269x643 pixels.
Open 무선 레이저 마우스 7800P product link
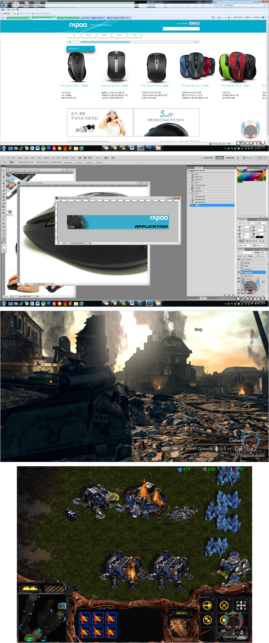click(74, 86)
